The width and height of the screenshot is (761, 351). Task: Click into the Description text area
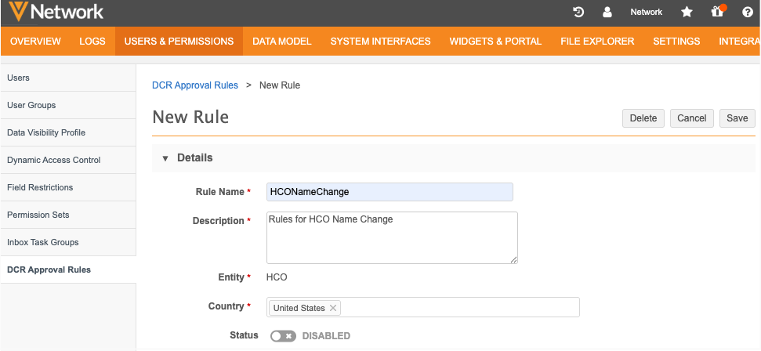click(392, 238)
